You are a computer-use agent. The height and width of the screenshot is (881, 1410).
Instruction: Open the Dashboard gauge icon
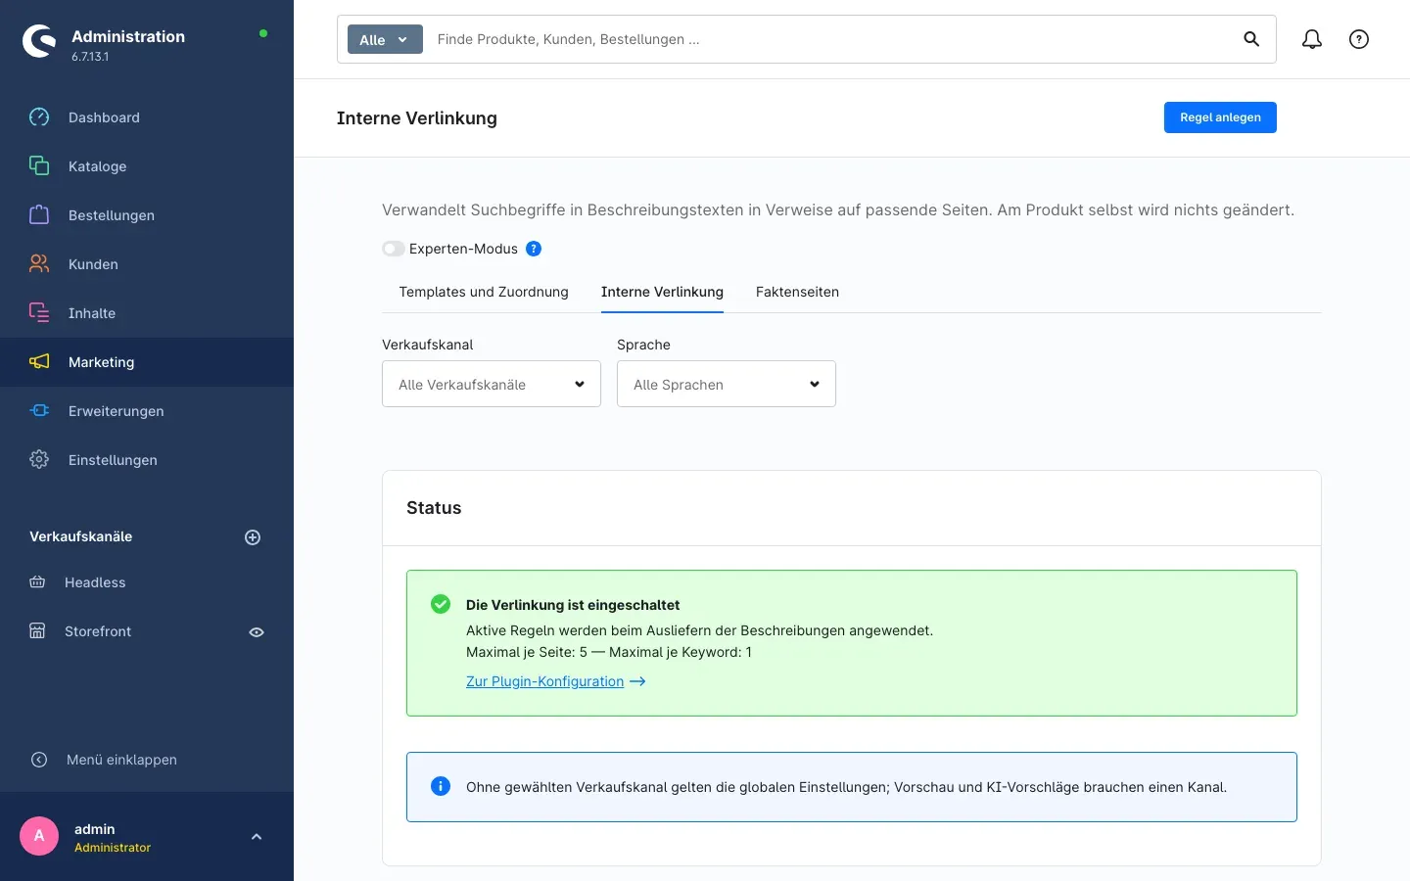coord(39,117)
